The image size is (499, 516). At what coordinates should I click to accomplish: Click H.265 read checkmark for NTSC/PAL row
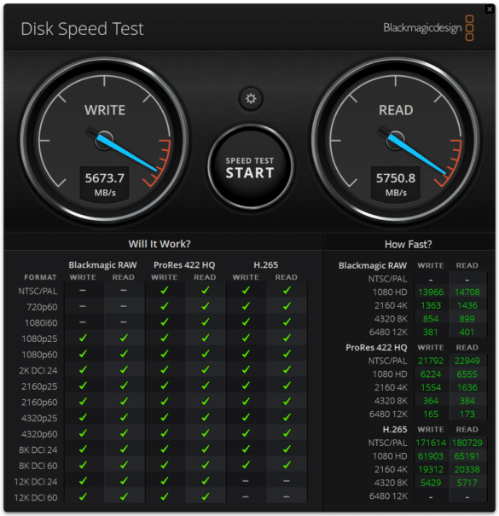click(287, 290)
